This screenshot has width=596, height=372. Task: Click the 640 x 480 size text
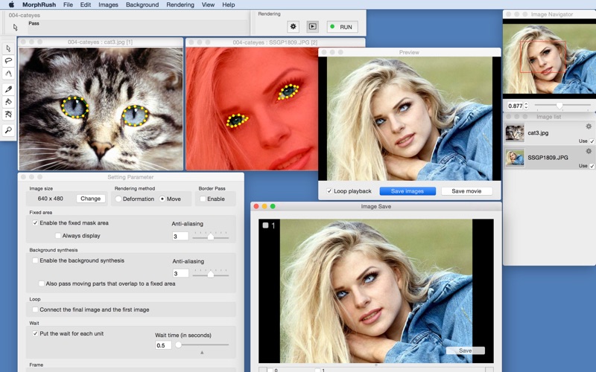[50, 199]
